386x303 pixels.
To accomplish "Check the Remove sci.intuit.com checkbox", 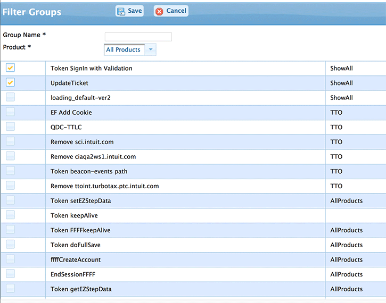I will pos(10,141).
